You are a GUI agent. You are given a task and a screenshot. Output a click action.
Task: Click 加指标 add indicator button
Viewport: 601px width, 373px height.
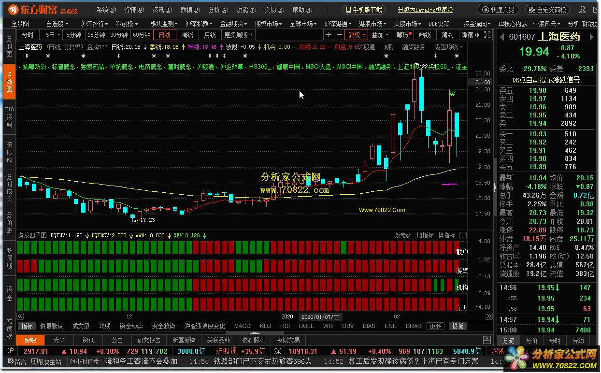[425, 235]
